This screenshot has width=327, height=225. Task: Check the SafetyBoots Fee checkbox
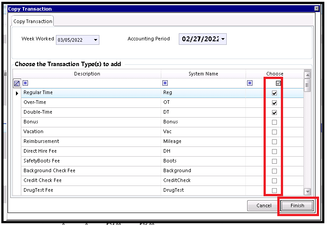pyautogui.click(x=275, y=162)
